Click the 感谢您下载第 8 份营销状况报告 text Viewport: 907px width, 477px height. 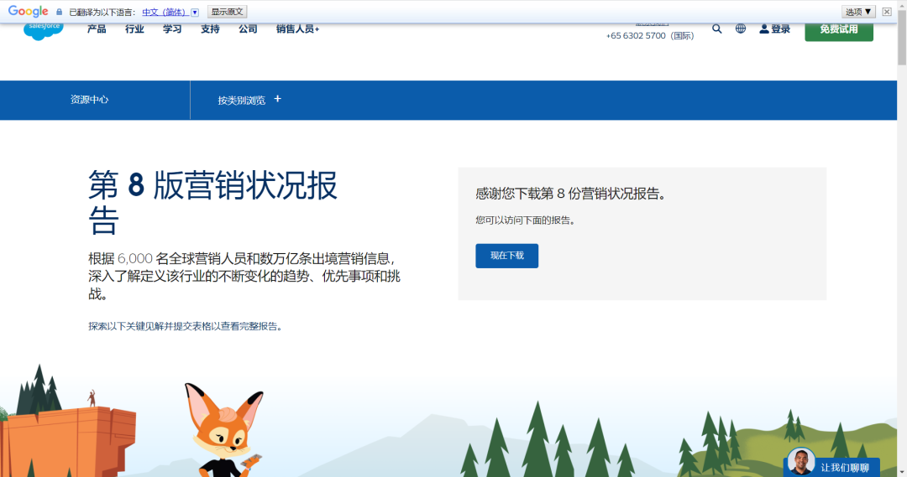(572, 194)
